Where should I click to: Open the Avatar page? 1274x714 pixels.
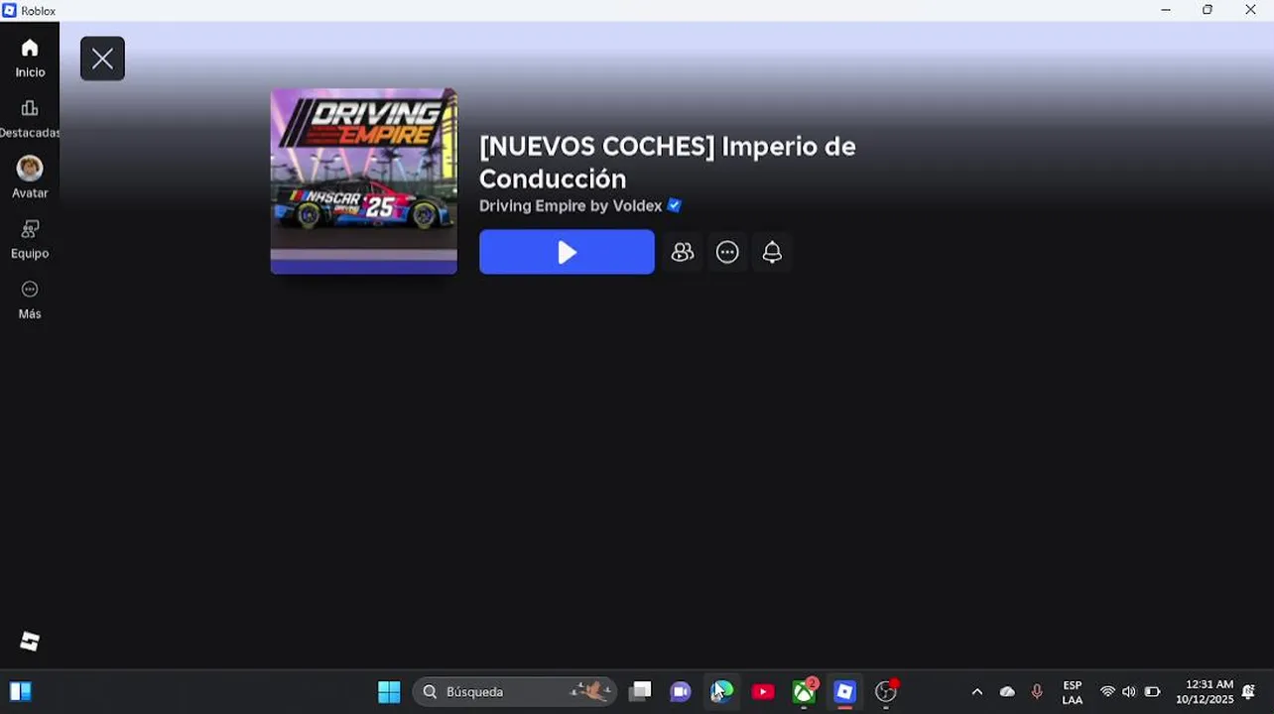coord(30,178)
